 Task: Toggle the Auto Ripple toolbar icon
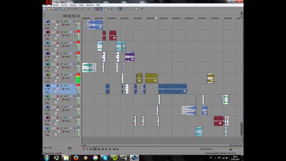(105, 9)
